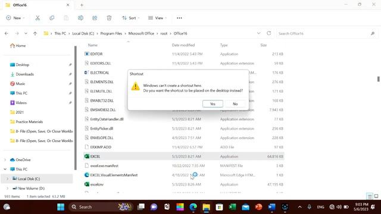Expand the recent locations chevron
Viewport: 381px width, 214px height.
tap(26, 33)
